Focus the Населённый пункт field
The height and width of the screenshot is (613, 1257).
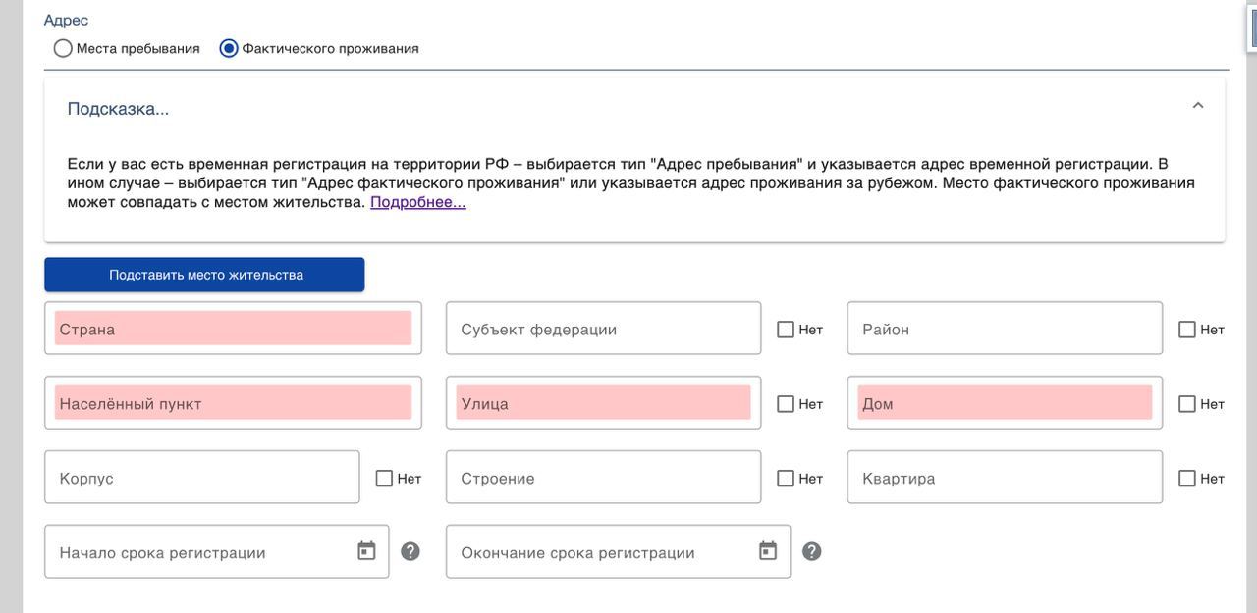233,403
